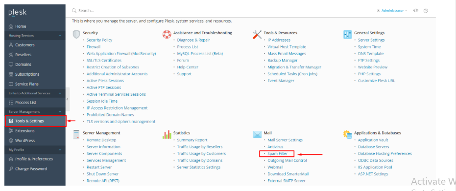Click the Server Management server icon
The image size is (456, 191).
[76, 134]
